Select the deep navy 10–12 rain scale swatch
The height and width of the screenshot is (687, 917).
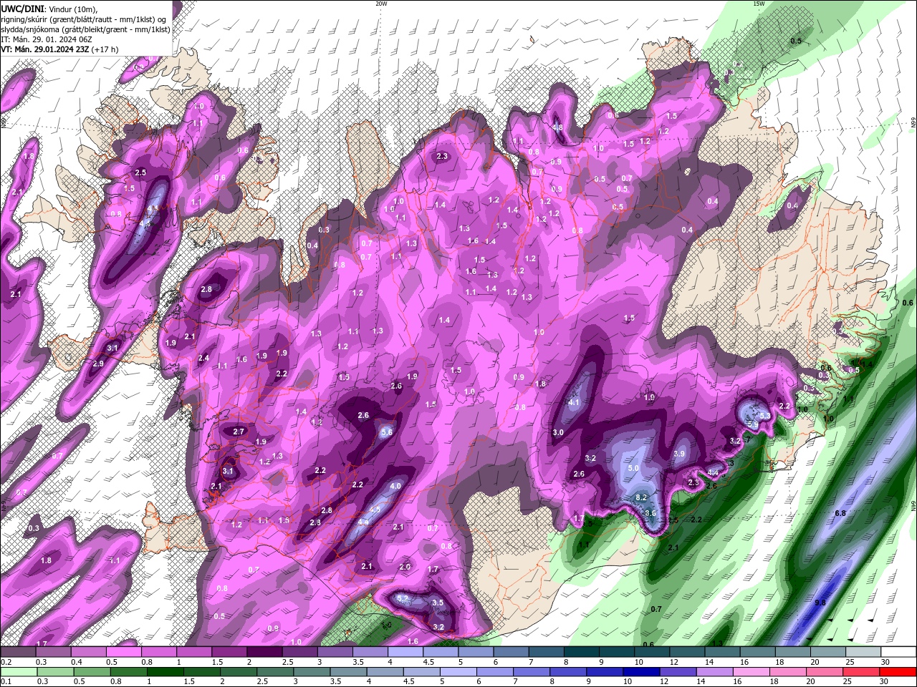pos(641,672)
